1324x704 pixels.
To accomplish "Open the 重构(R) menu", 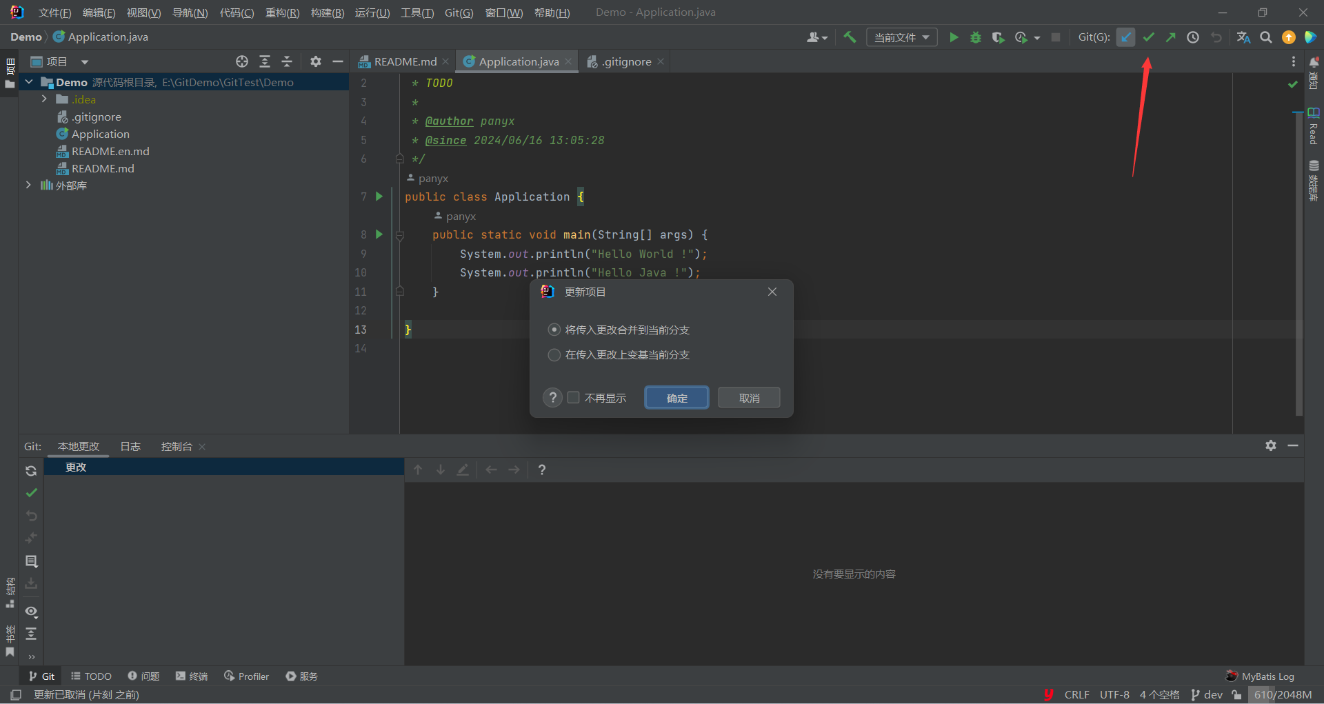I will click(282, 12).
